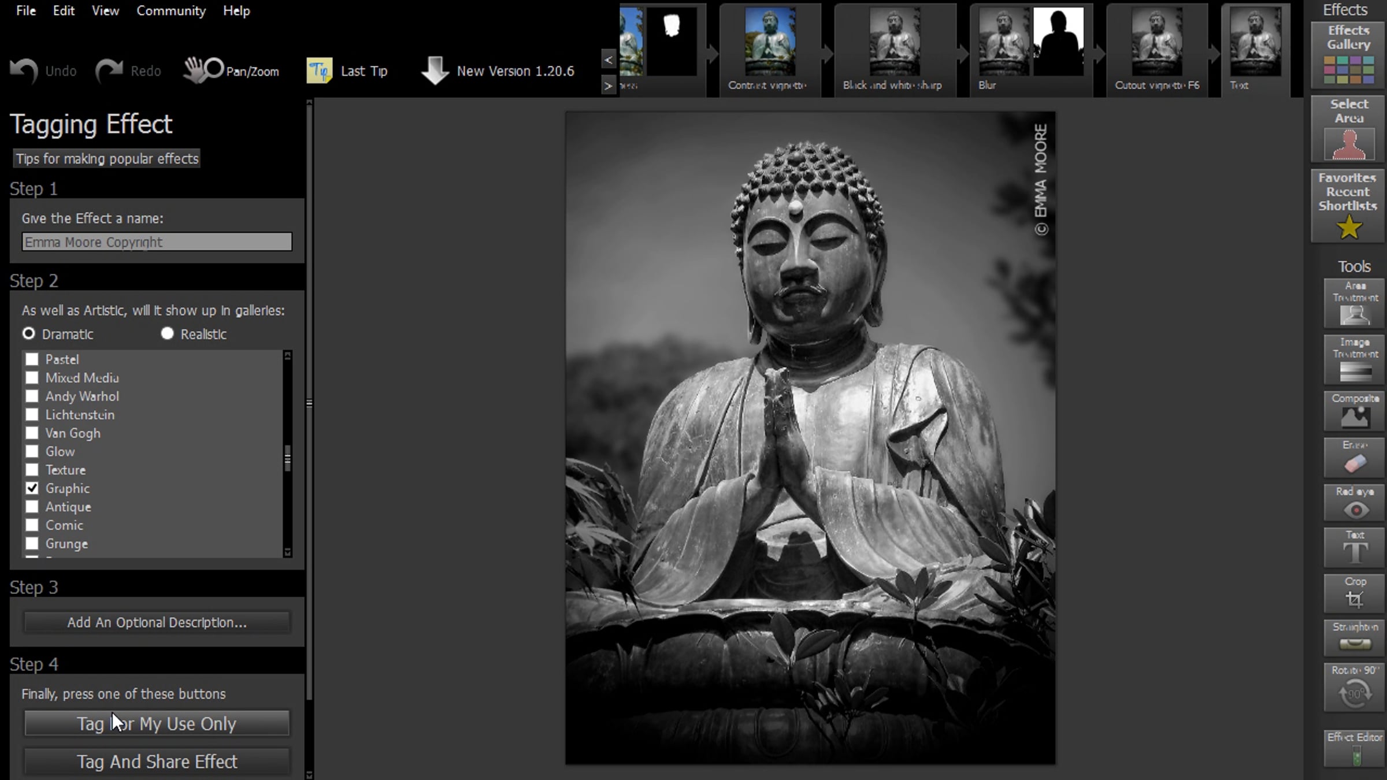The width and height of the screenshot is (1387, 780).
Task: Check the Pastel checkbox
Action: [x=32, y=359]
